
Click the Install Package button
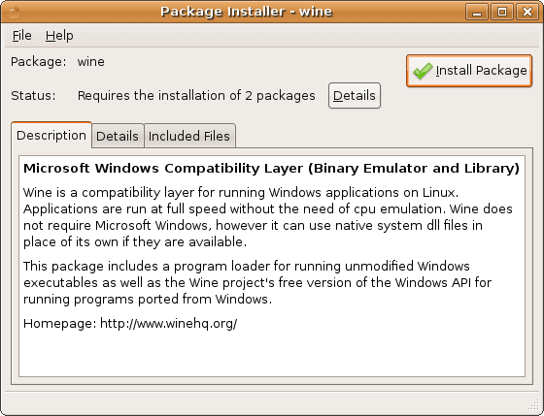469,71
